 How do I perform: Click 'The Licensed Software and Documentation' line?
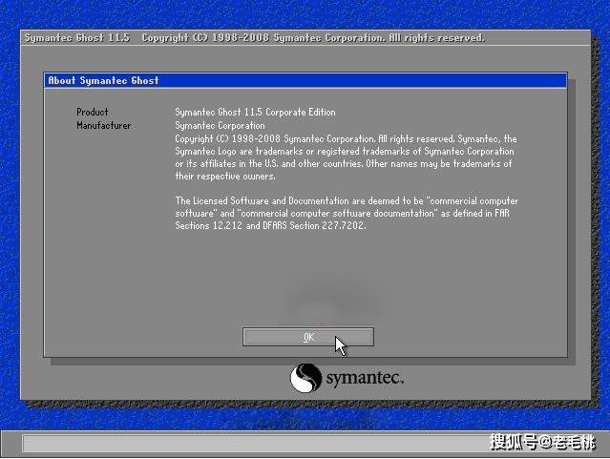(347, 200)
